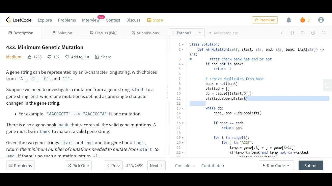
Task: Click the 433/2459 problem counter
Action: (135, 166)
